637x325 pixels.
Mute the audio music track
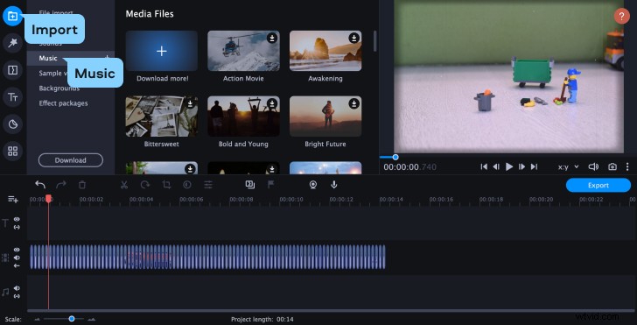[17, 288]
